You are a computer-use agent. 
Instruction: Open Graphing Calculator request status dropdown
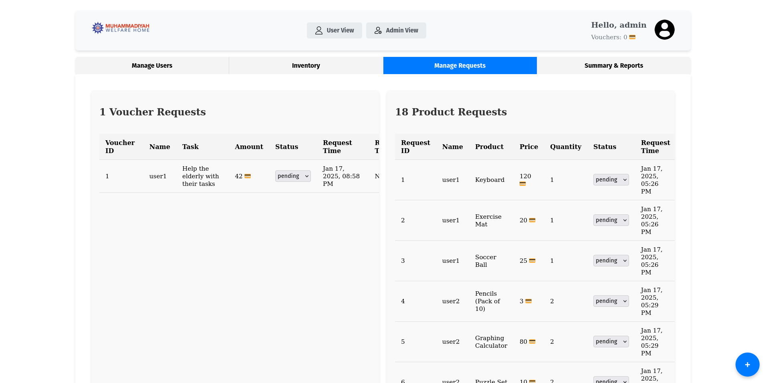click(611, 342)
